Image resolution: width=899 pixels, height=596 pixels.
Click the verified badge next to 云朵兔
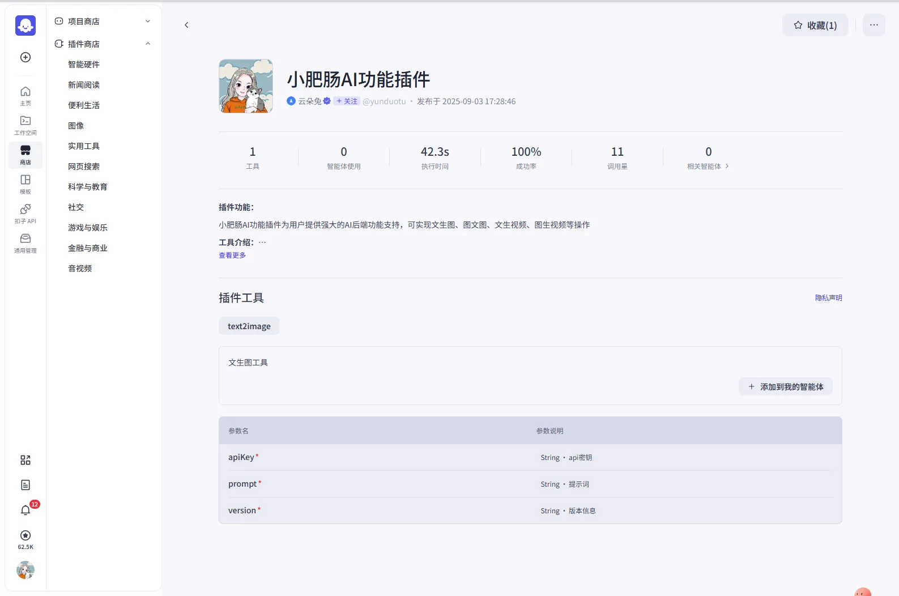327,101
